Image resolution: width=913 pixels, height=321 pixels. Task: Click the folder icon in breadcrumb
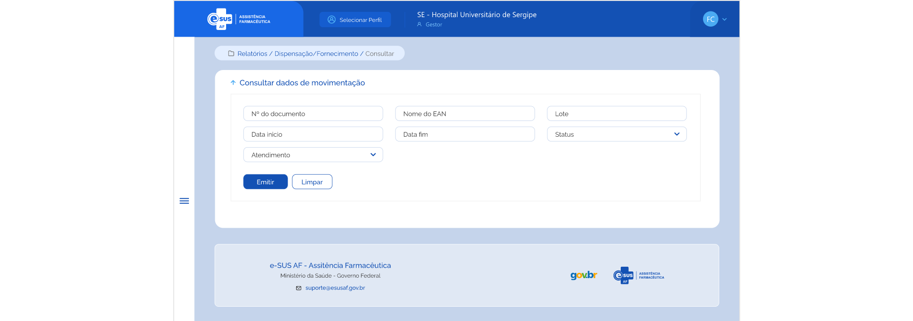point(231,54)
